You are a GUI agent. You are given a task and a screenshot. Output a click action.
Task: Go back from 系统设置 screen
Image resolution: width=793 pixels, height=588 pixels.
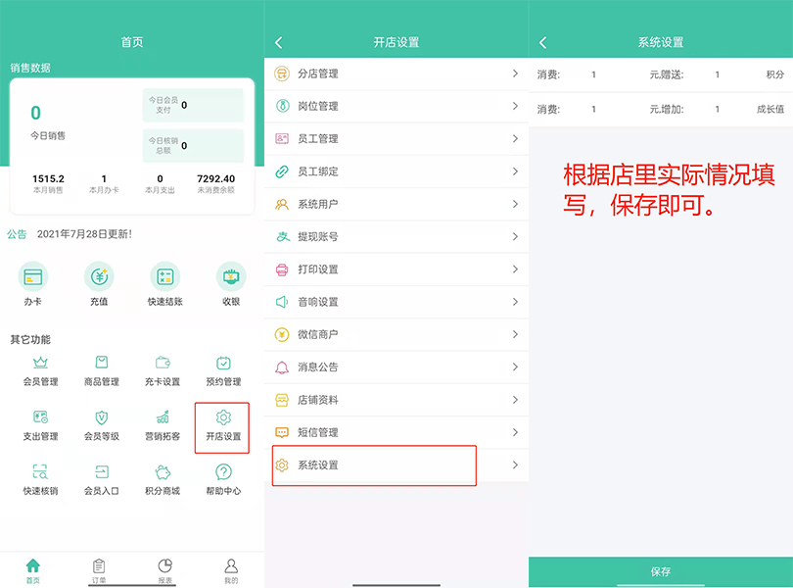click(x=543, y=42)
